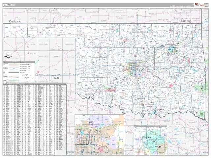Image resolution: width=211 pixels, height=158 pixels.
Task: Select the GRAYSON county label
Action: pyautogui.click(x=154, y=123)
